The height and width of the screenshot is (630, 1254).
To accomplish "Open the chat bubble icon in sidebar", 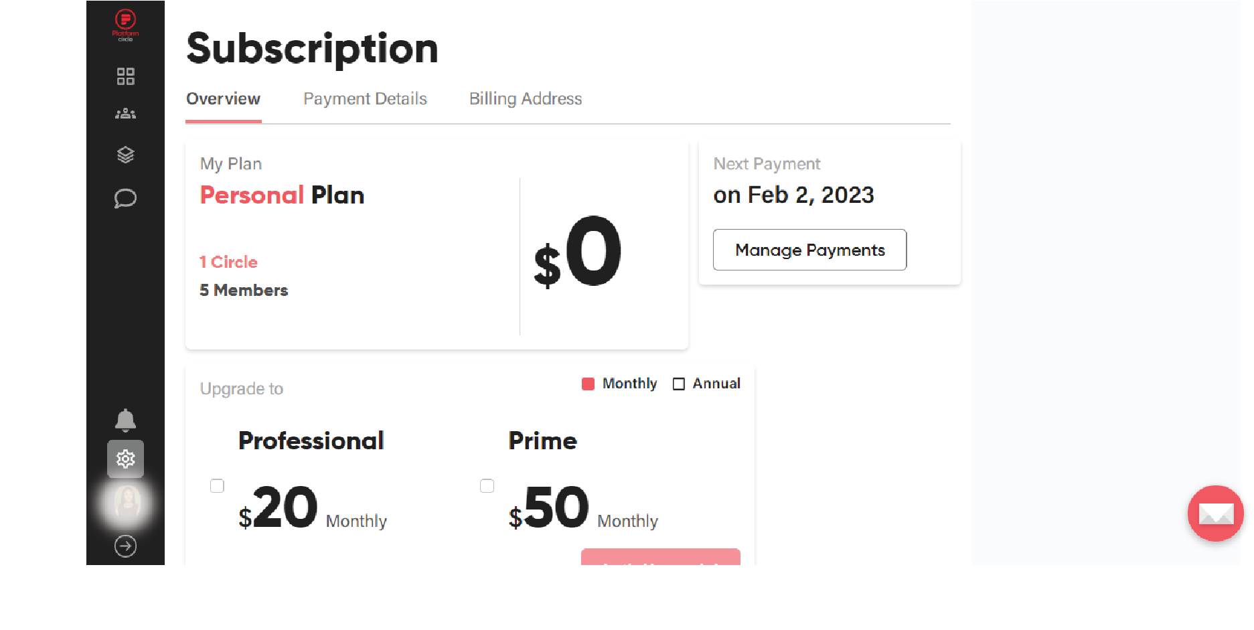I will [x=125, y=198].
